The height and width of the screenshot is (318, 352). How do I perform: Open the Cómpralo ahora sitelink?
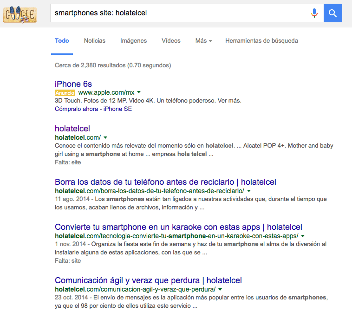pos(76,109)
